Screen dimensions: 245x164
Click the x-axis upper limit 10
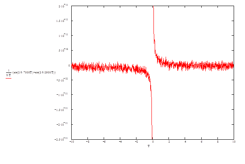coord(234,142)
